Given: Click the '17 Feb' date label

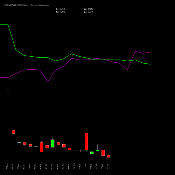Looking at the screenshot, I should (x=102, y=167).
